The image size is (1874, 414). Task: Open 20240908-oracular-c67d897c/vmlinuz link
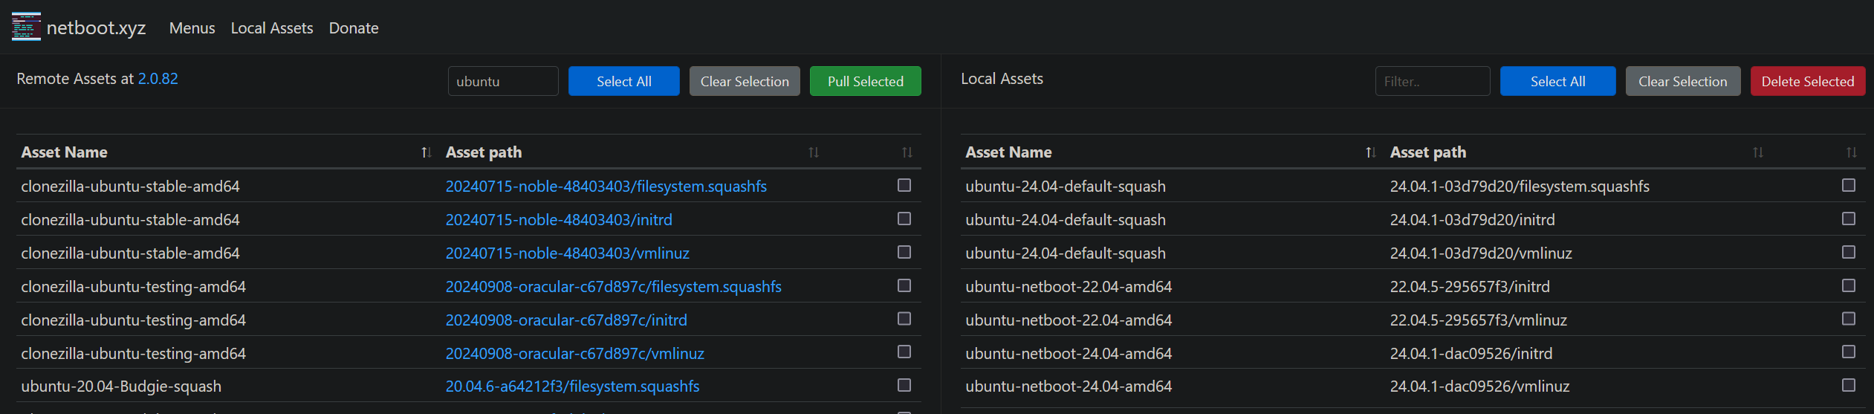click(x=575, y=354)
